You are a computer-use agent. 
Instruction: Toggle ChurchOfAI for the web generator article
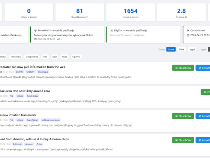[x=183, y=68]
